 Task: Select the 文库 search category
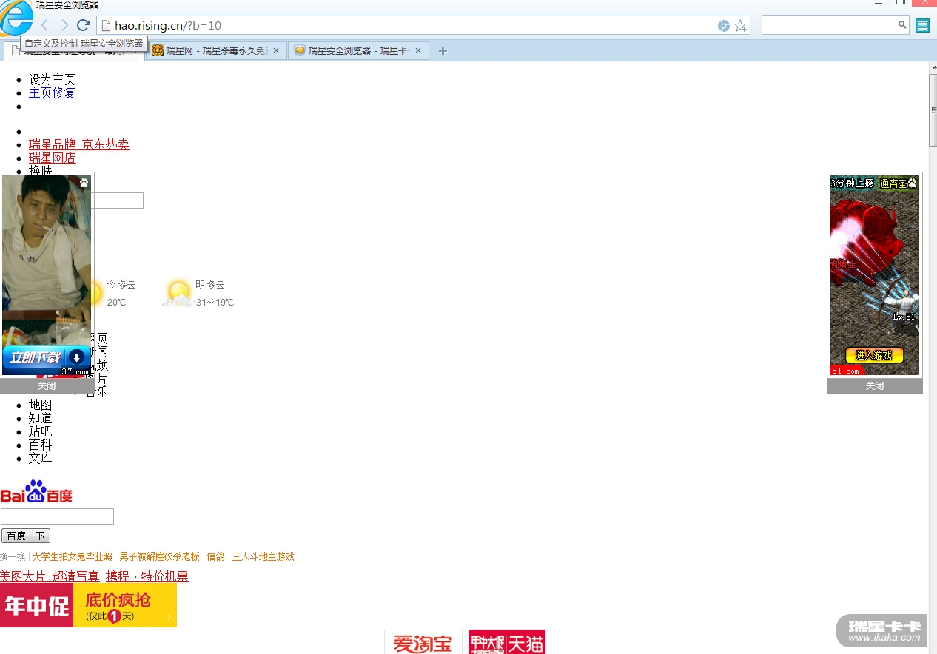point(41,458)
